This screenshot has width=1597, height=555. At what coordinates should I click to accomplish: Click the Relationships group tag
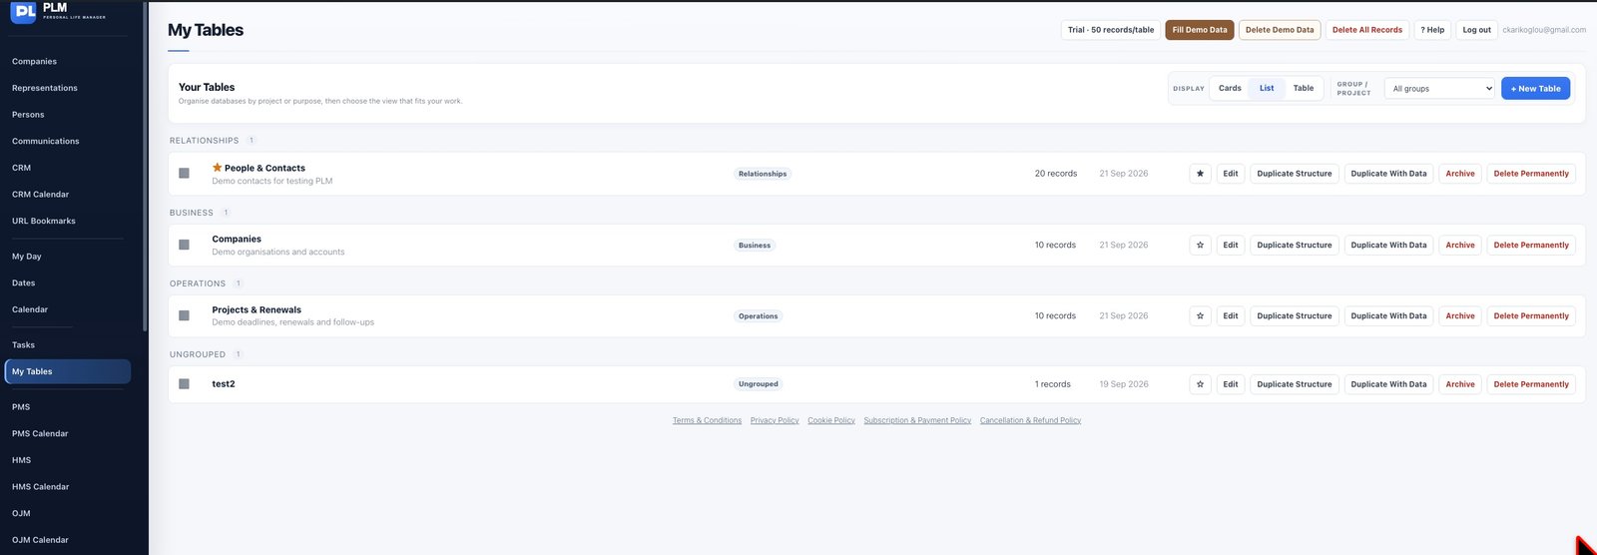click(x=763, y=174)
